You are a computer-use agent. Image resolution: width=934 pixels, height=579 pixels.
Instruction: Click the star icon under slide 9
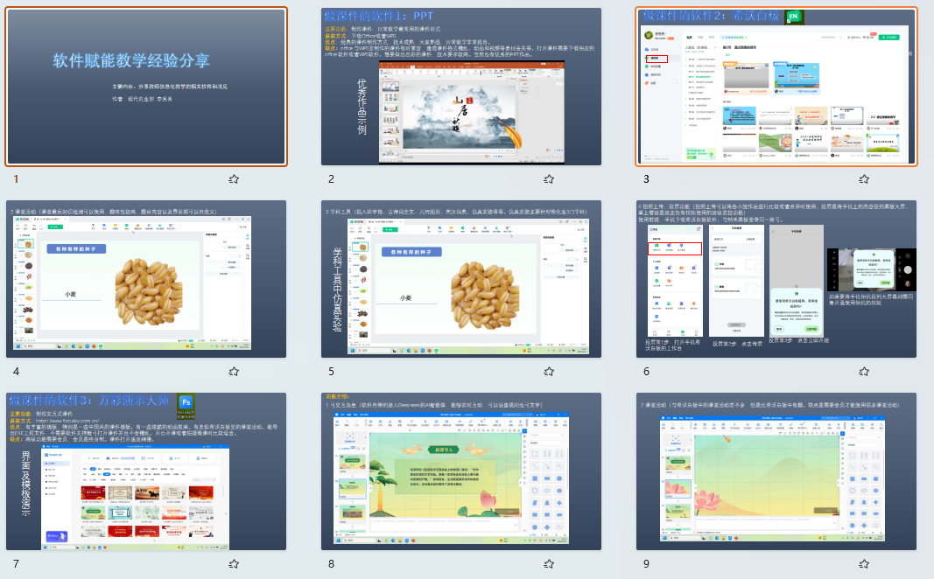(x=864, y=564)
